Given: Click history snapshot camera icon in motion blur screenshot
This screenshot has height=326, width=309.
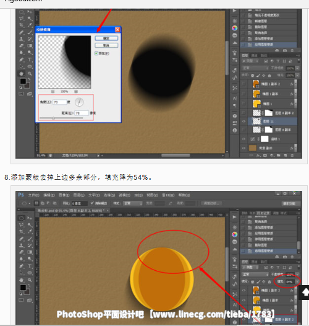Looking at the screenshot, I should pyautogui.click(x=285, y=50).
